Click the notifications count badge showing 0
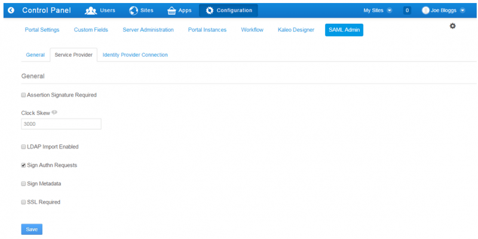 407,10
